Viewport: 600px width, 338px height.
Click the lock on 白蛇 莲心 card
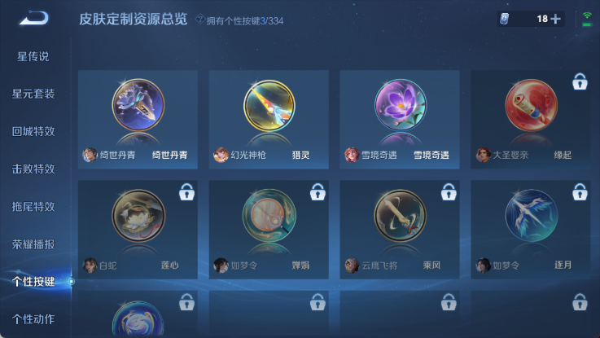pos(186,191)
